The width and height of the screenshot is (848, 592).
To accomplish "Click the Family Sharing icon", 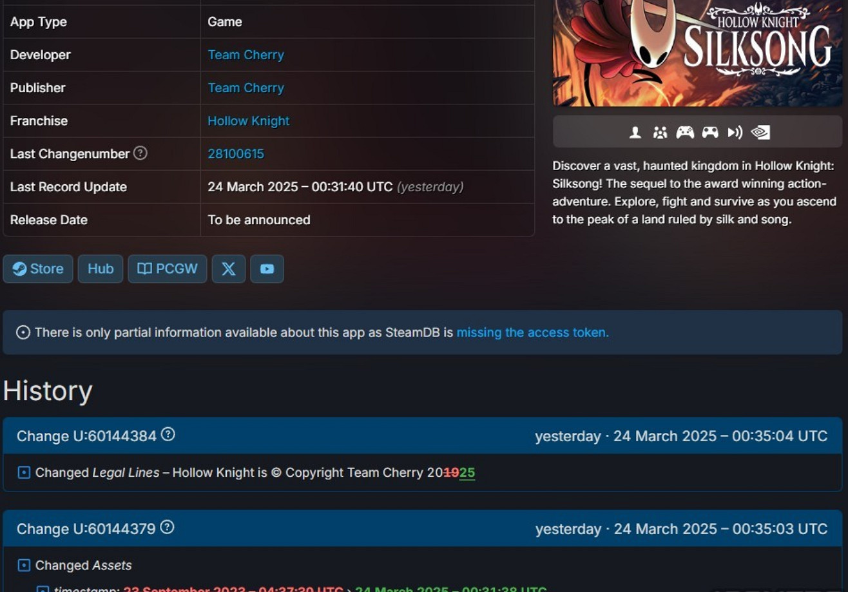I will click(660, 133).
